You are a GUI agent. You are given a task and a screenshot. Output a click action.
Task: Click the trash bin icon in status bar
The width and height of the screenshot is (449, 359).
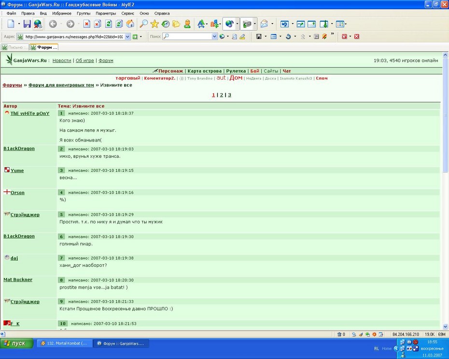coord(339,334)
